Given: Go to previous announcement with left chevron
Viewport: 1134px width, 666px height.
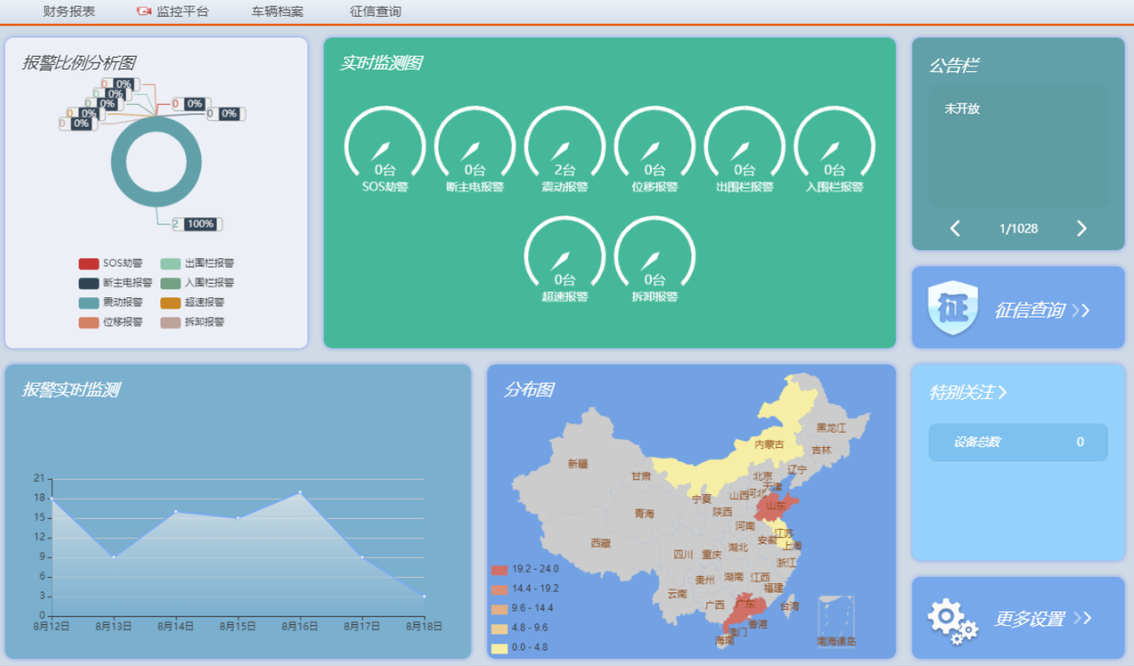Looking at the screenshot, I should tap(955, 229).
